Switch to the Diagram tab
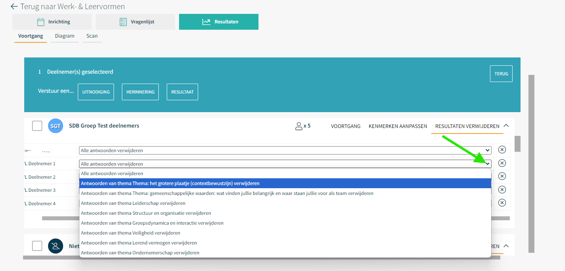The image size is (565, 271). 65,36
